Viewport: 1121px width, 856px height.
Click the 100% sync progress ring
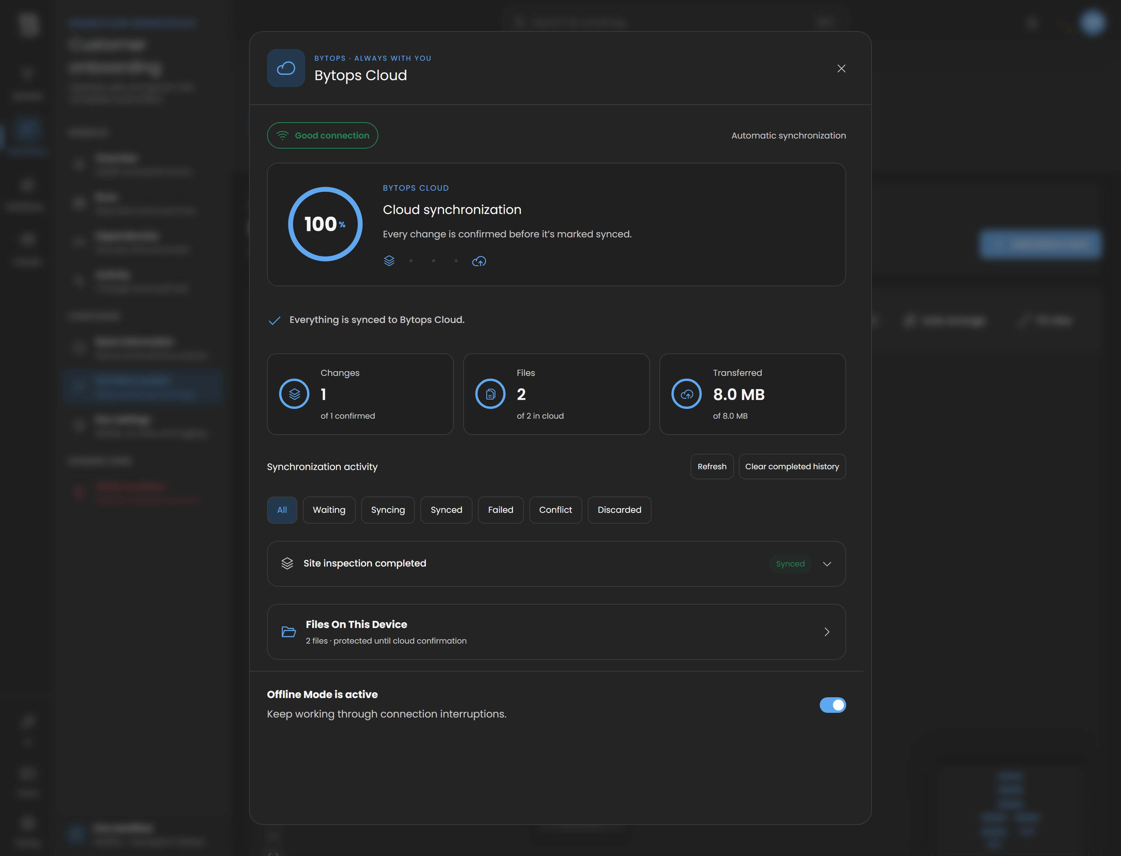tap(325, 224)
